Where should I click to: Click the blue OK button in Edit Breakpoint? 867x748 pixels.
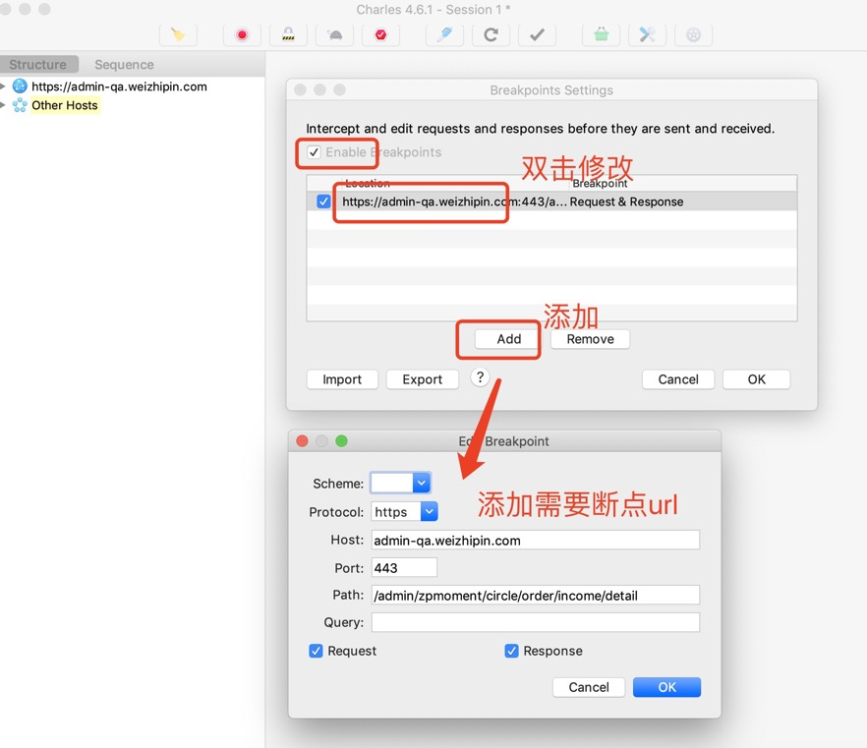click(x=666, y=687)
